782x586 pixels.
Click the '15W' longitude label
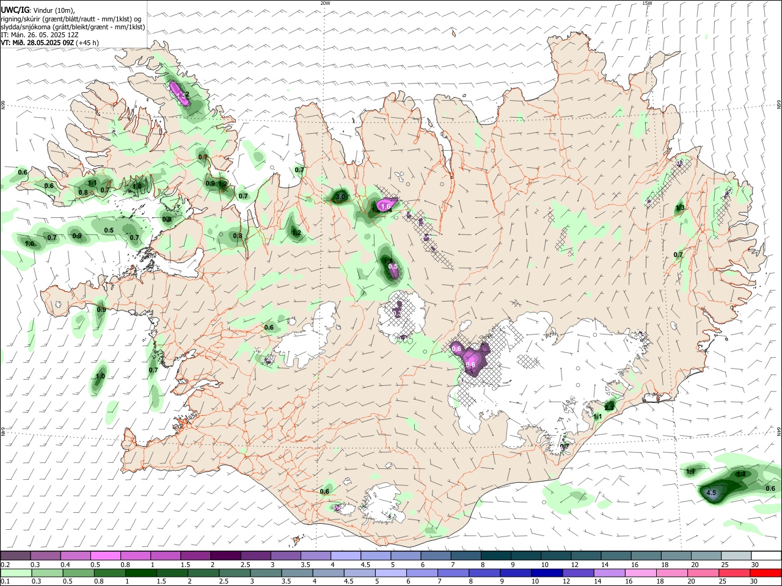pos(648,3)
